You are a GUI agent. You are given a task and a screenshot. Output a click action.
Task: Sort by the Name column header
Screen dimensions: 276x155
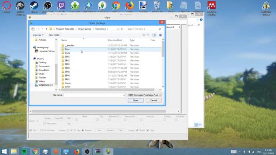tap(64, 40)
